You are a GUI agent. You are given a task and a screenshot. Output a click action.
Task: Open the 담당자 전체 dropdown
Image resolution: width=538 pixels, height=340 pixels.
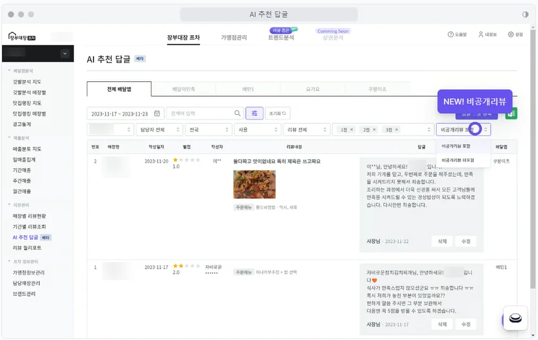(x=159, y=130)
